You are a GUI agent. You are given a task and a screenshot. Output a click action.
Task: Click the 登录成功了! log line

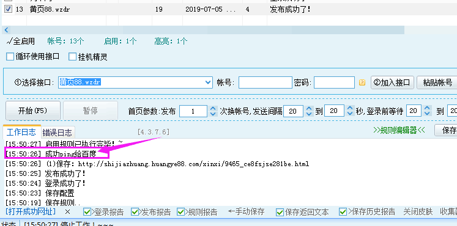(x=45, y=183)
